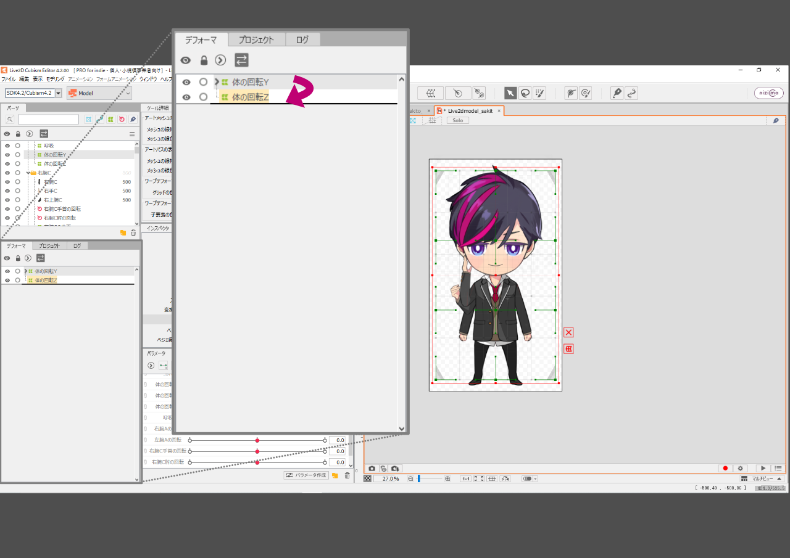The image size is (790, 558).
Task: Select the arrow selection tool
Action: [x=510, y=93]
